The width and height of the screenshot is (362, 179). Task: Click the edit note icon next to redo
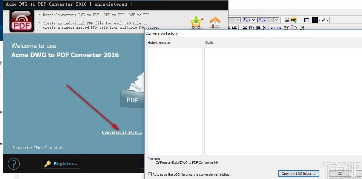click(286, 28)
